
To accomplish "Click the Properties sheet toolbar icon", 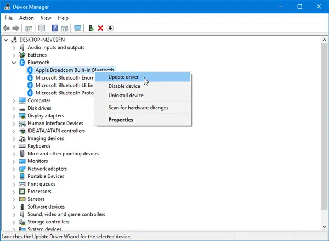I will [42, 28].
